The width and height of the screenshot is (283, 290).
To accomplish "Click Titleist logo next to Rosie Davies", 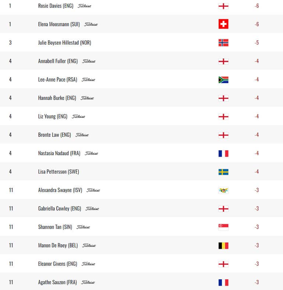I will click(x=85, y=6).
